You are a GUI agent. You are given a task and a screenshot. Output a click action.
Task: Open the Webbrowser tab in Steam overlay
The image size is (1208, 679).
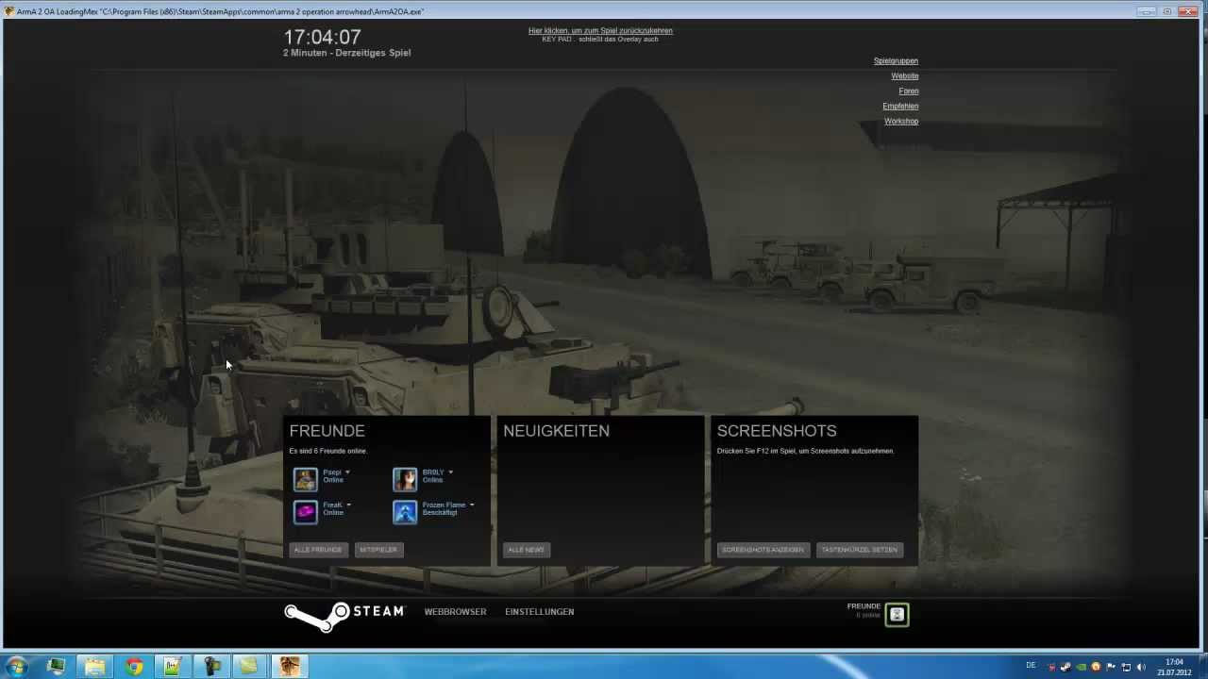point(455,612)
